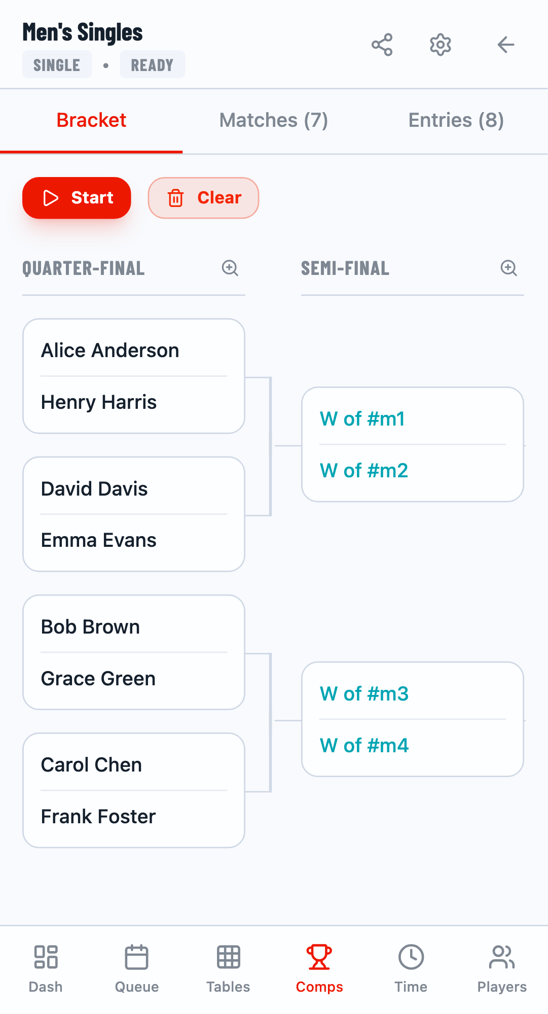548x1014 pixels.
Task: Click the Clear bracket button
Action: coord(203,198)
